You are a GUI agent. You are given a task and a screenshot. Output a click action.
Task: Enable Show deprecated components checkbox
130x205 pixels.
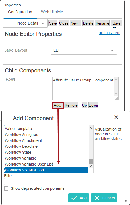[6, 188]
